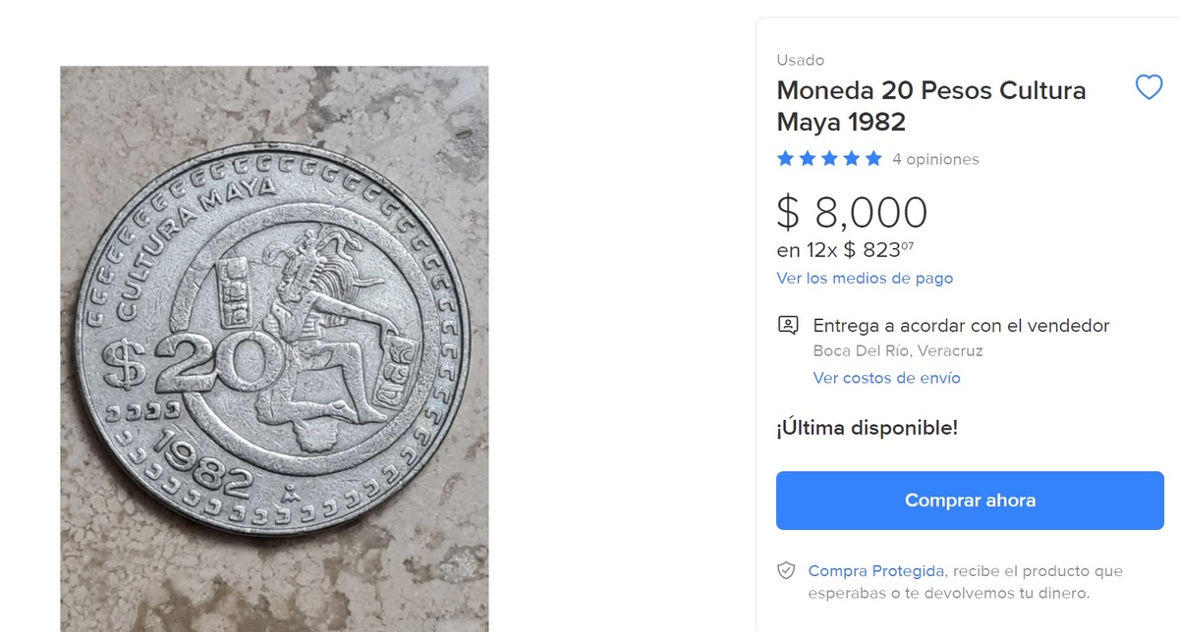Open Ver costos de envío

(886, 378)
